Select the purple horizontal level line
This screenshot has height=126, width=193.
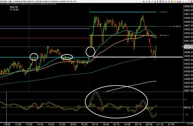45,29
